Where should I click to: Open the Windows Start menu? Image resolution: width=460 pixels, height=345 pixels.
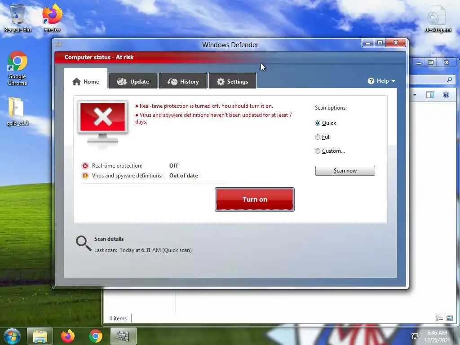(12, 336)
